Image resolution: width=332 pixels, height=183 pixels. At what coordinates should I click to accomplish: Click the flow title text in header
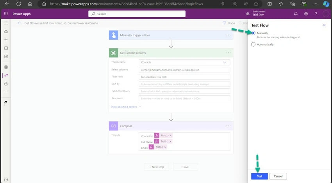[61, 23]
